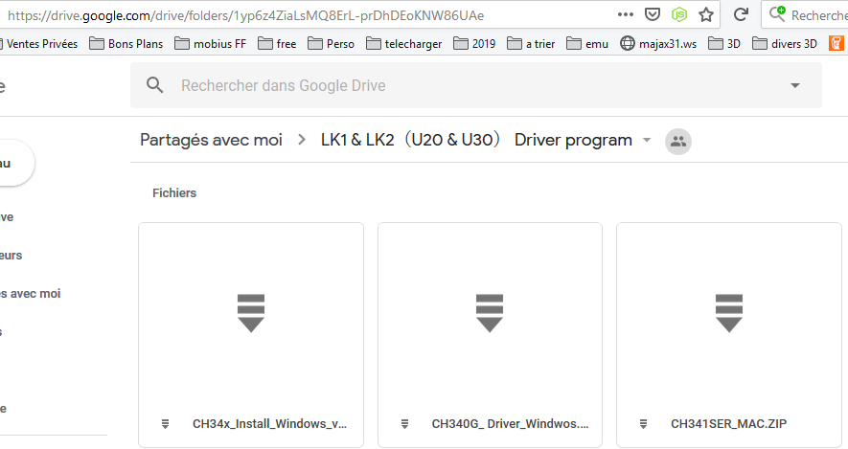Open the 2019 bookmark folder
The width and height of the screenshot is (848, 449).
pyautogui.click(x=474, y=44)
